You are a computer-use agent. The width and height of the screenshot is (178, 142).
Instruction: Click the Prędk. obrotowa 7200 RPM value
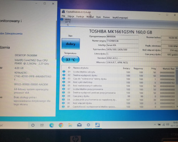pyautogui.click(x=169, y=46)
